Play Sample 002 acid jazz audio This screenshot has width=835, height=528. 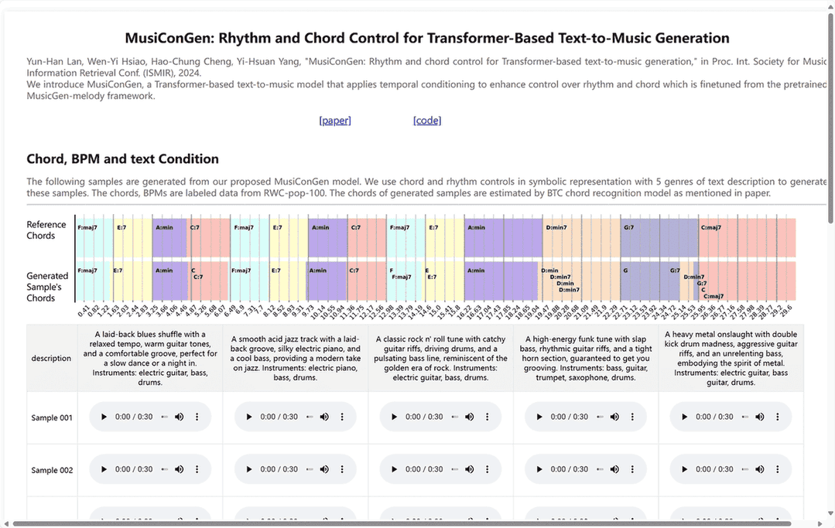[x=249, y=469]
